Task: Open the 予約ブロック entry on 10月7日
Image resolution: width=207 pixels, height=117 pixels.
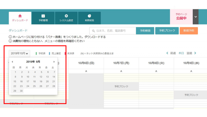Action: point(121,87)
